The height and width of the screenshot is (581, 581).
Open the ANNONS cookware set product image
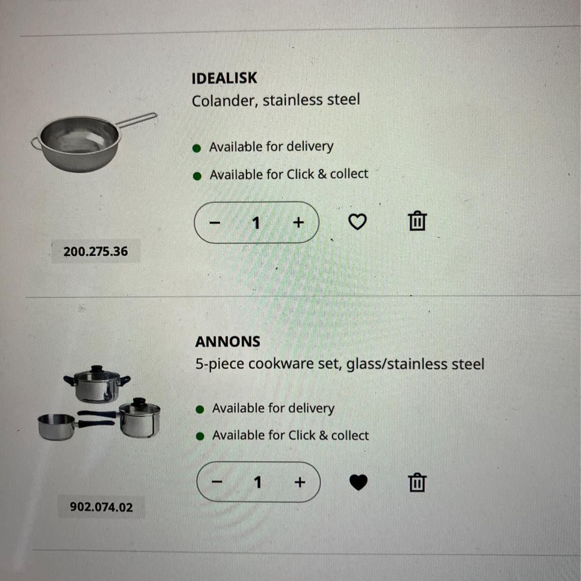99,403
